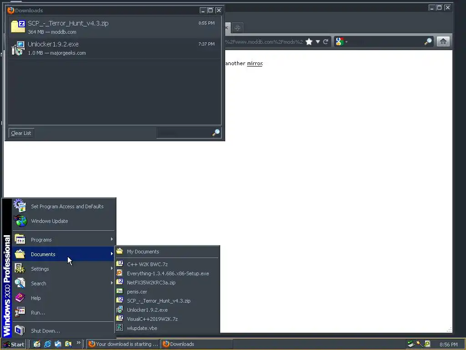
Task: Select SCP_-_Terror_Hunt_v4.3.zip in Downloads window
Action: pos(115,27)
